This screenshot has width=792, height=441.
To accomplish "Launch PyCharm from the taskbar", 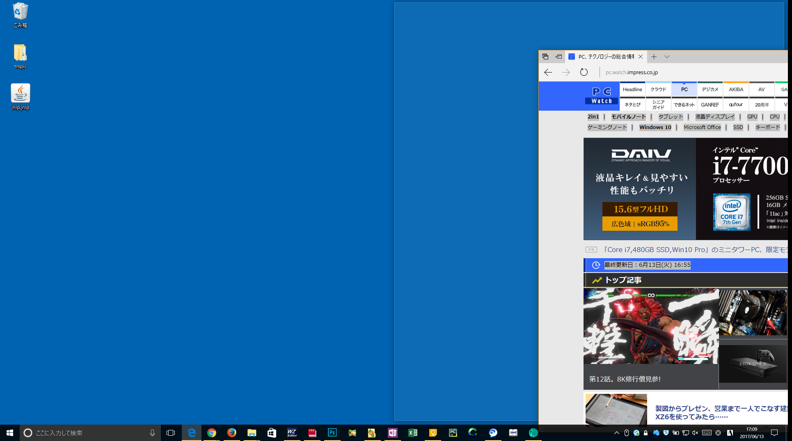I will coord(453,432).
